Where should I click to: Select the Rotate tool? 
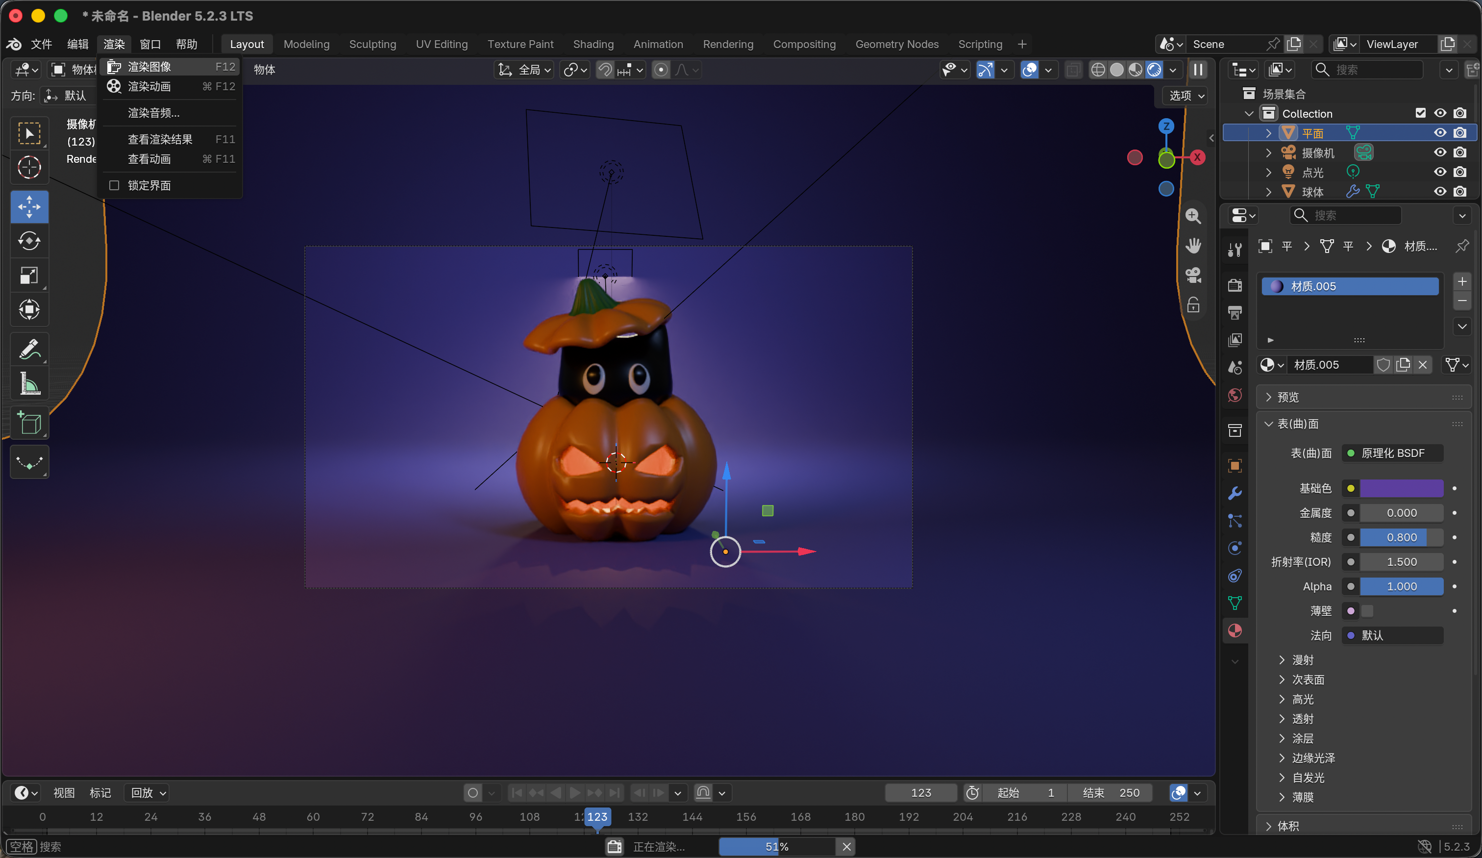[x=29, y=241]
